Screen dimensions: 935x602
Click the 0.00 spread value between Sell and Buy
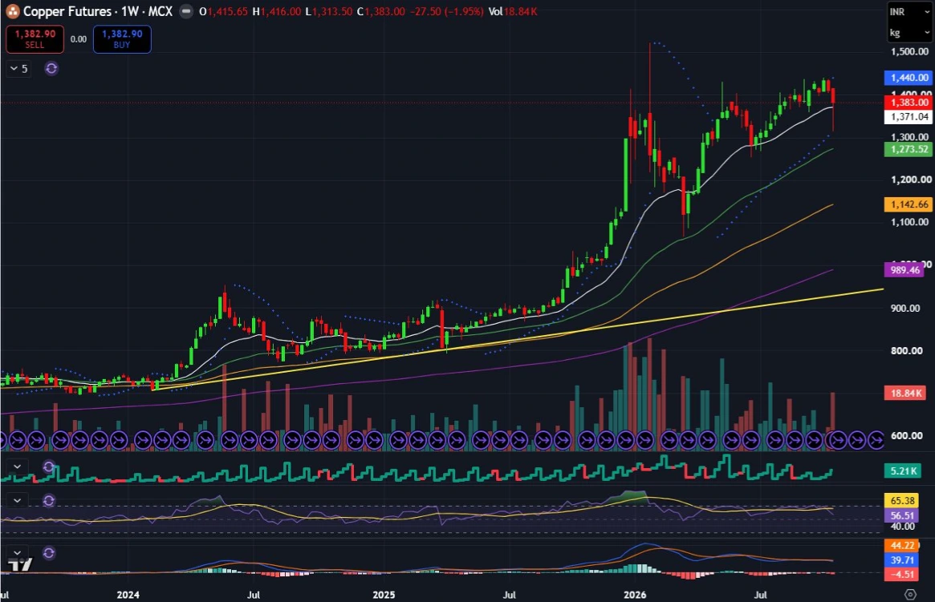tap(79, 39)
